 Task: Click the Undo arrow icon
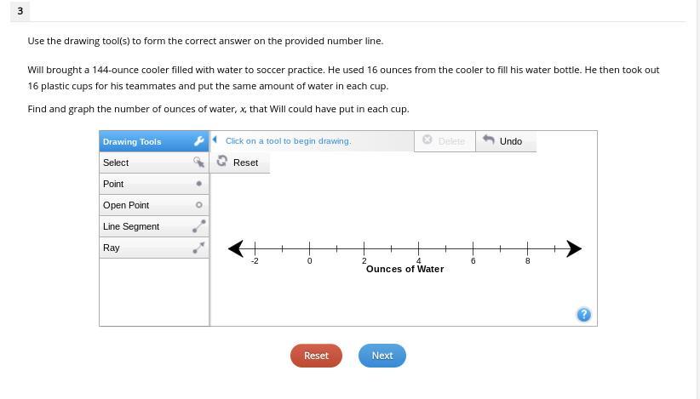click(489, 140)
